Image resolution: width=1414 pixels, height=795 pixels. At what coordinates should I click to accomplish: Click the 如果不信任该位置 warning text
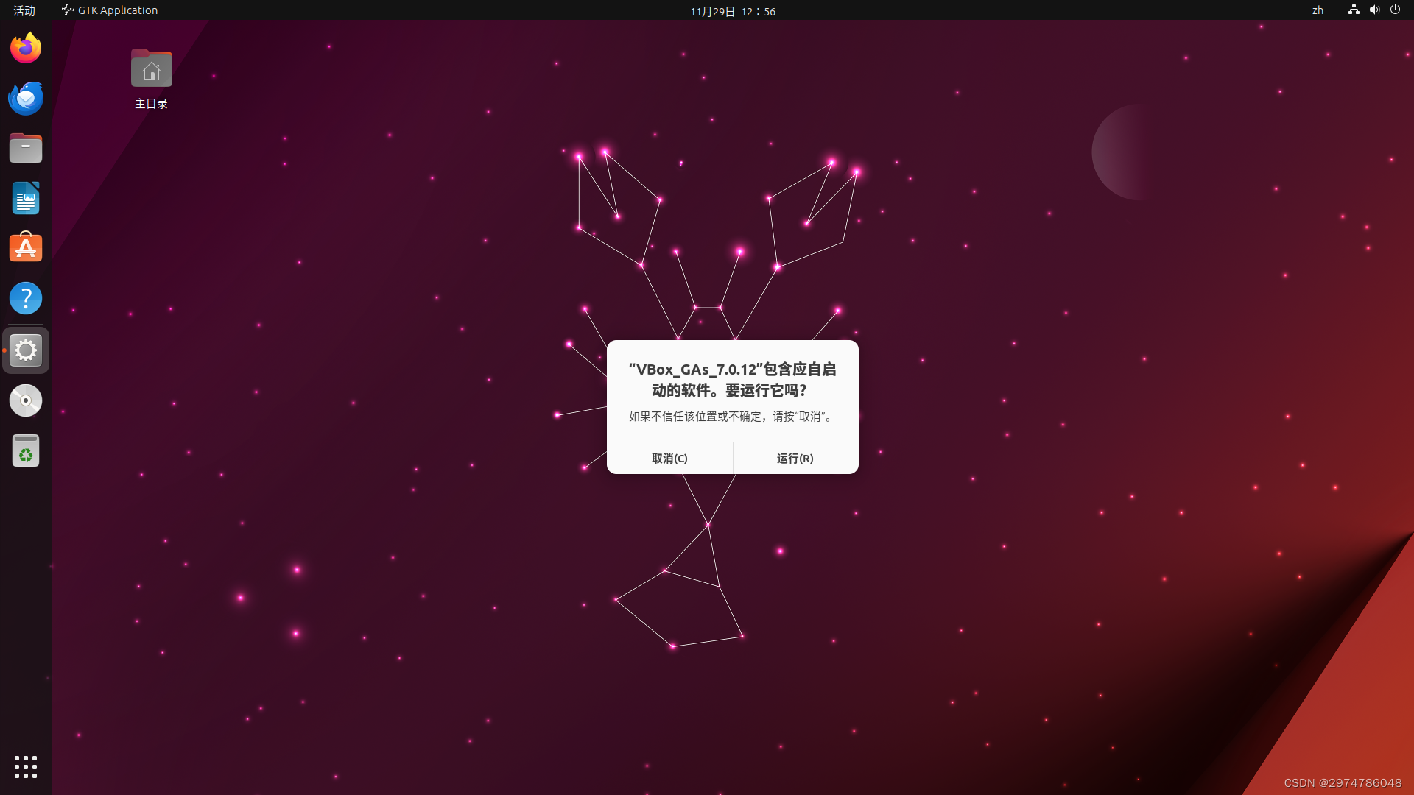pos(732,417)
